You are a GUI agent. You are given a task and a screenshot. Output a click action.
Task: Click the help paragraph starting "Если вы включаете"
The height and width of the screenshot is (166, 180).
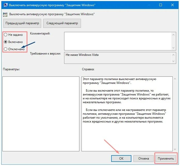coord(127,97)
